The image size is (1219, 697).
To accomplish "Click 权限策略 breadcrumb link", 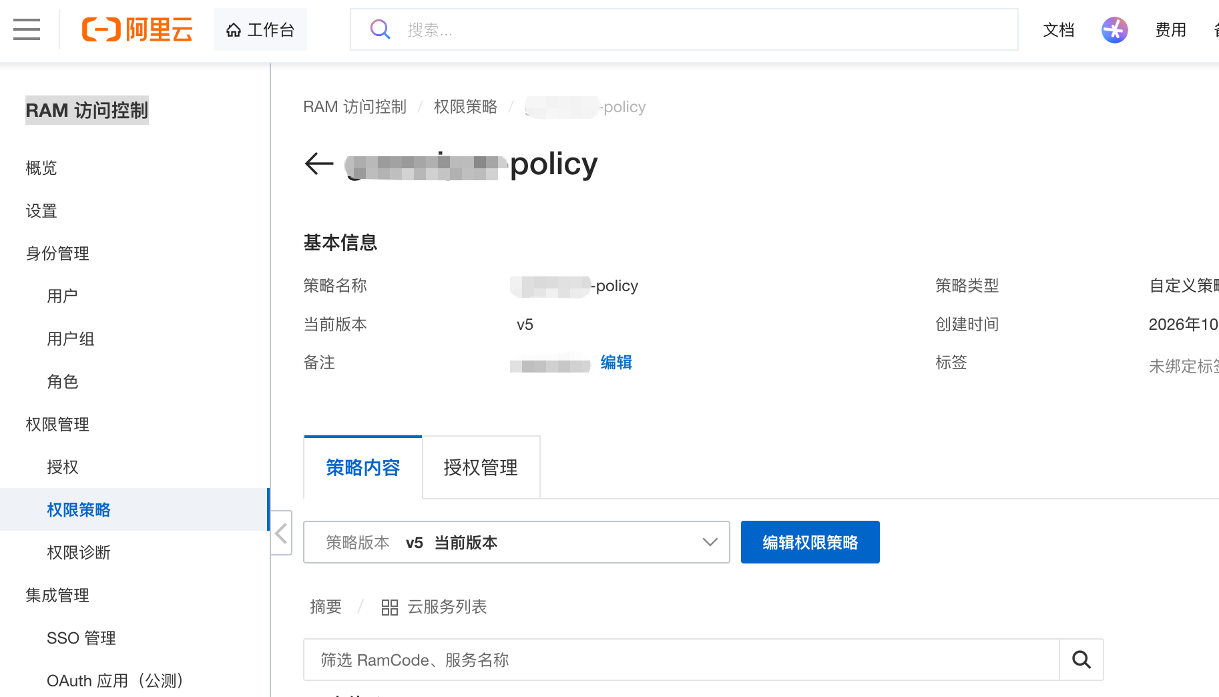I will [465, 107].
